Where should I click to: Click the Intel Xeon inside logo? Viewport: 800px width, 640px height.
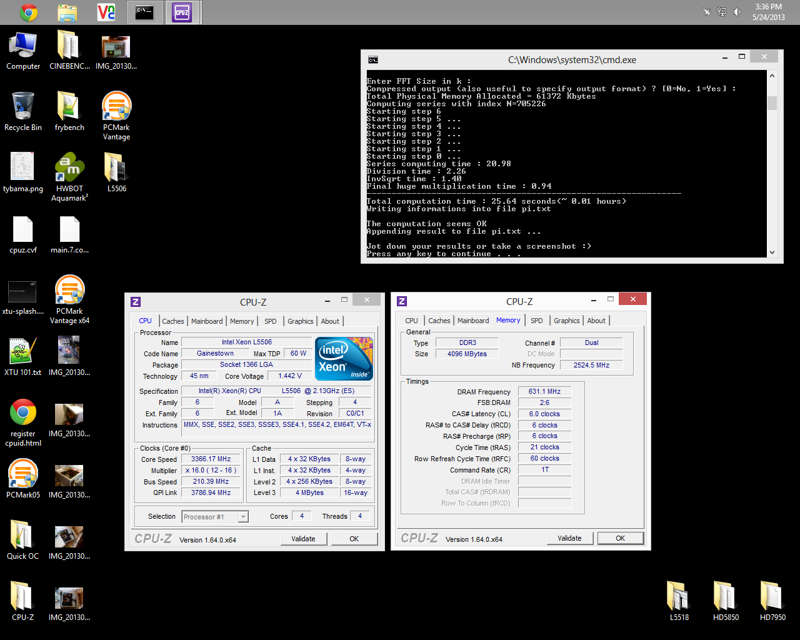pos(344,358)
